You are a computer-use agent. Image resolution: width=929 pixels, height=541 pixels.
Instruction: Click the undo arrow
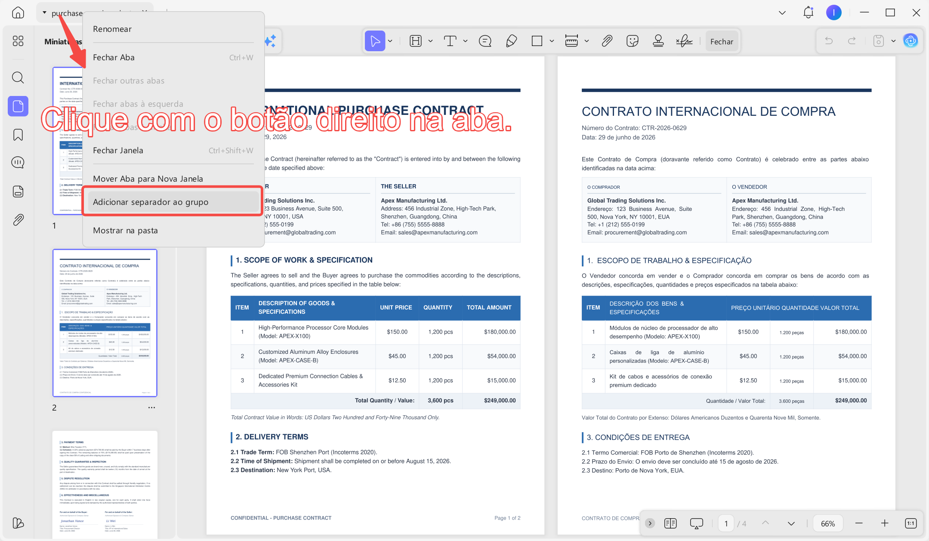coord(829,41)
